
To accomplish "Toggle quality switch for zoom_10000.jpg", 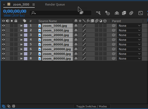I will pyautogui.click(x=84, y=30).
